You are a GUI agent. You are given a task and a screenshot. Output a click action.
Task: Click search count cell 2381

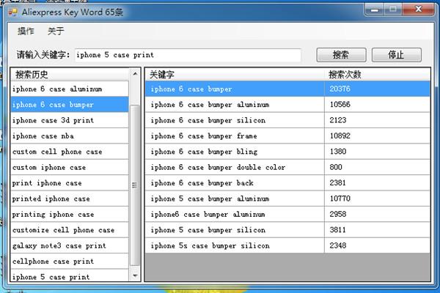coord(378,183)
